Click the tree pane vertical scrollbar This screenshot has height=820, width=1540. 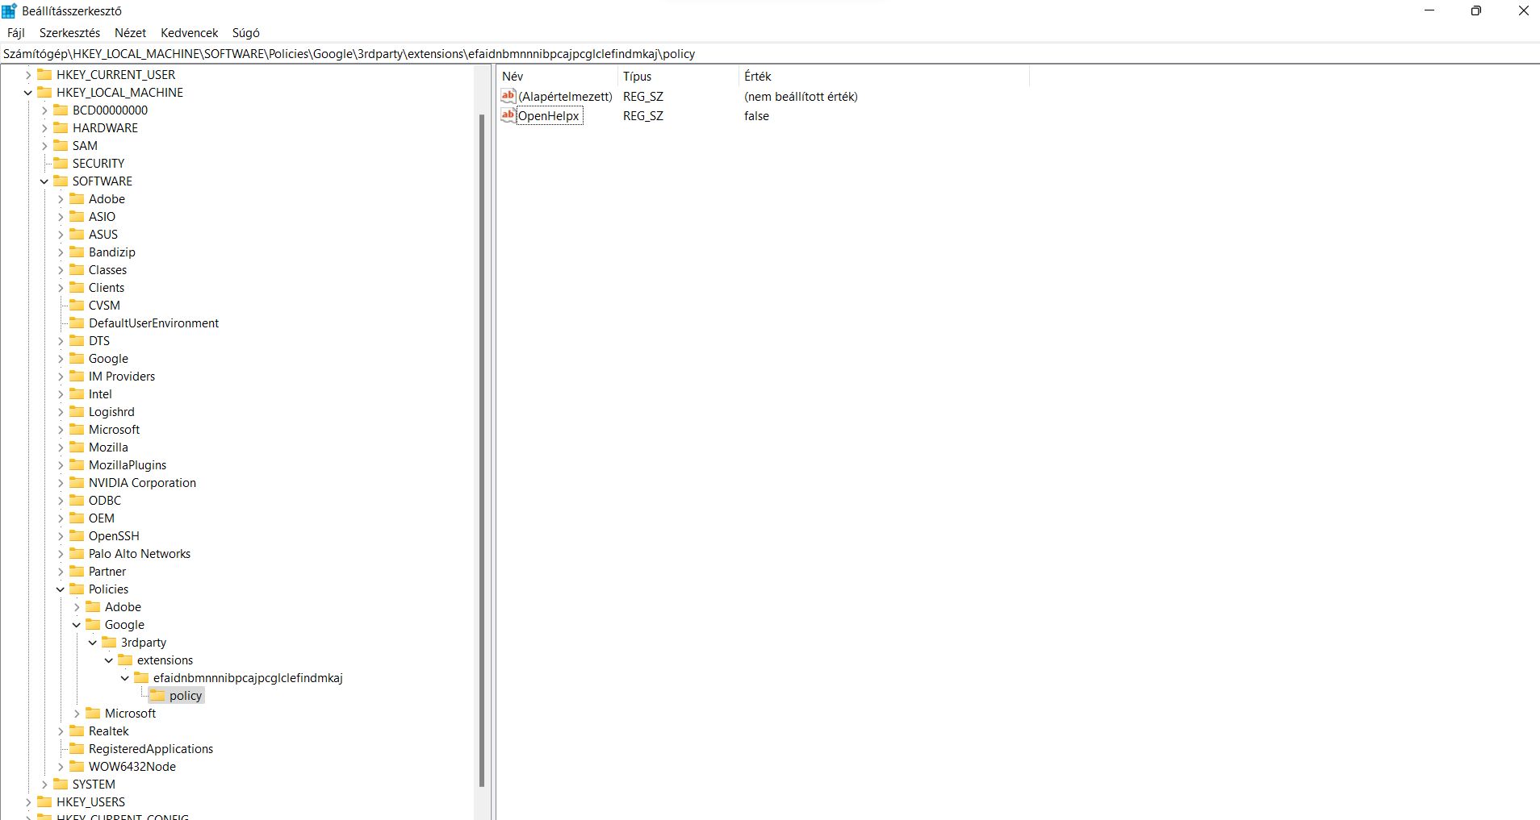click(x=482, y=449)
